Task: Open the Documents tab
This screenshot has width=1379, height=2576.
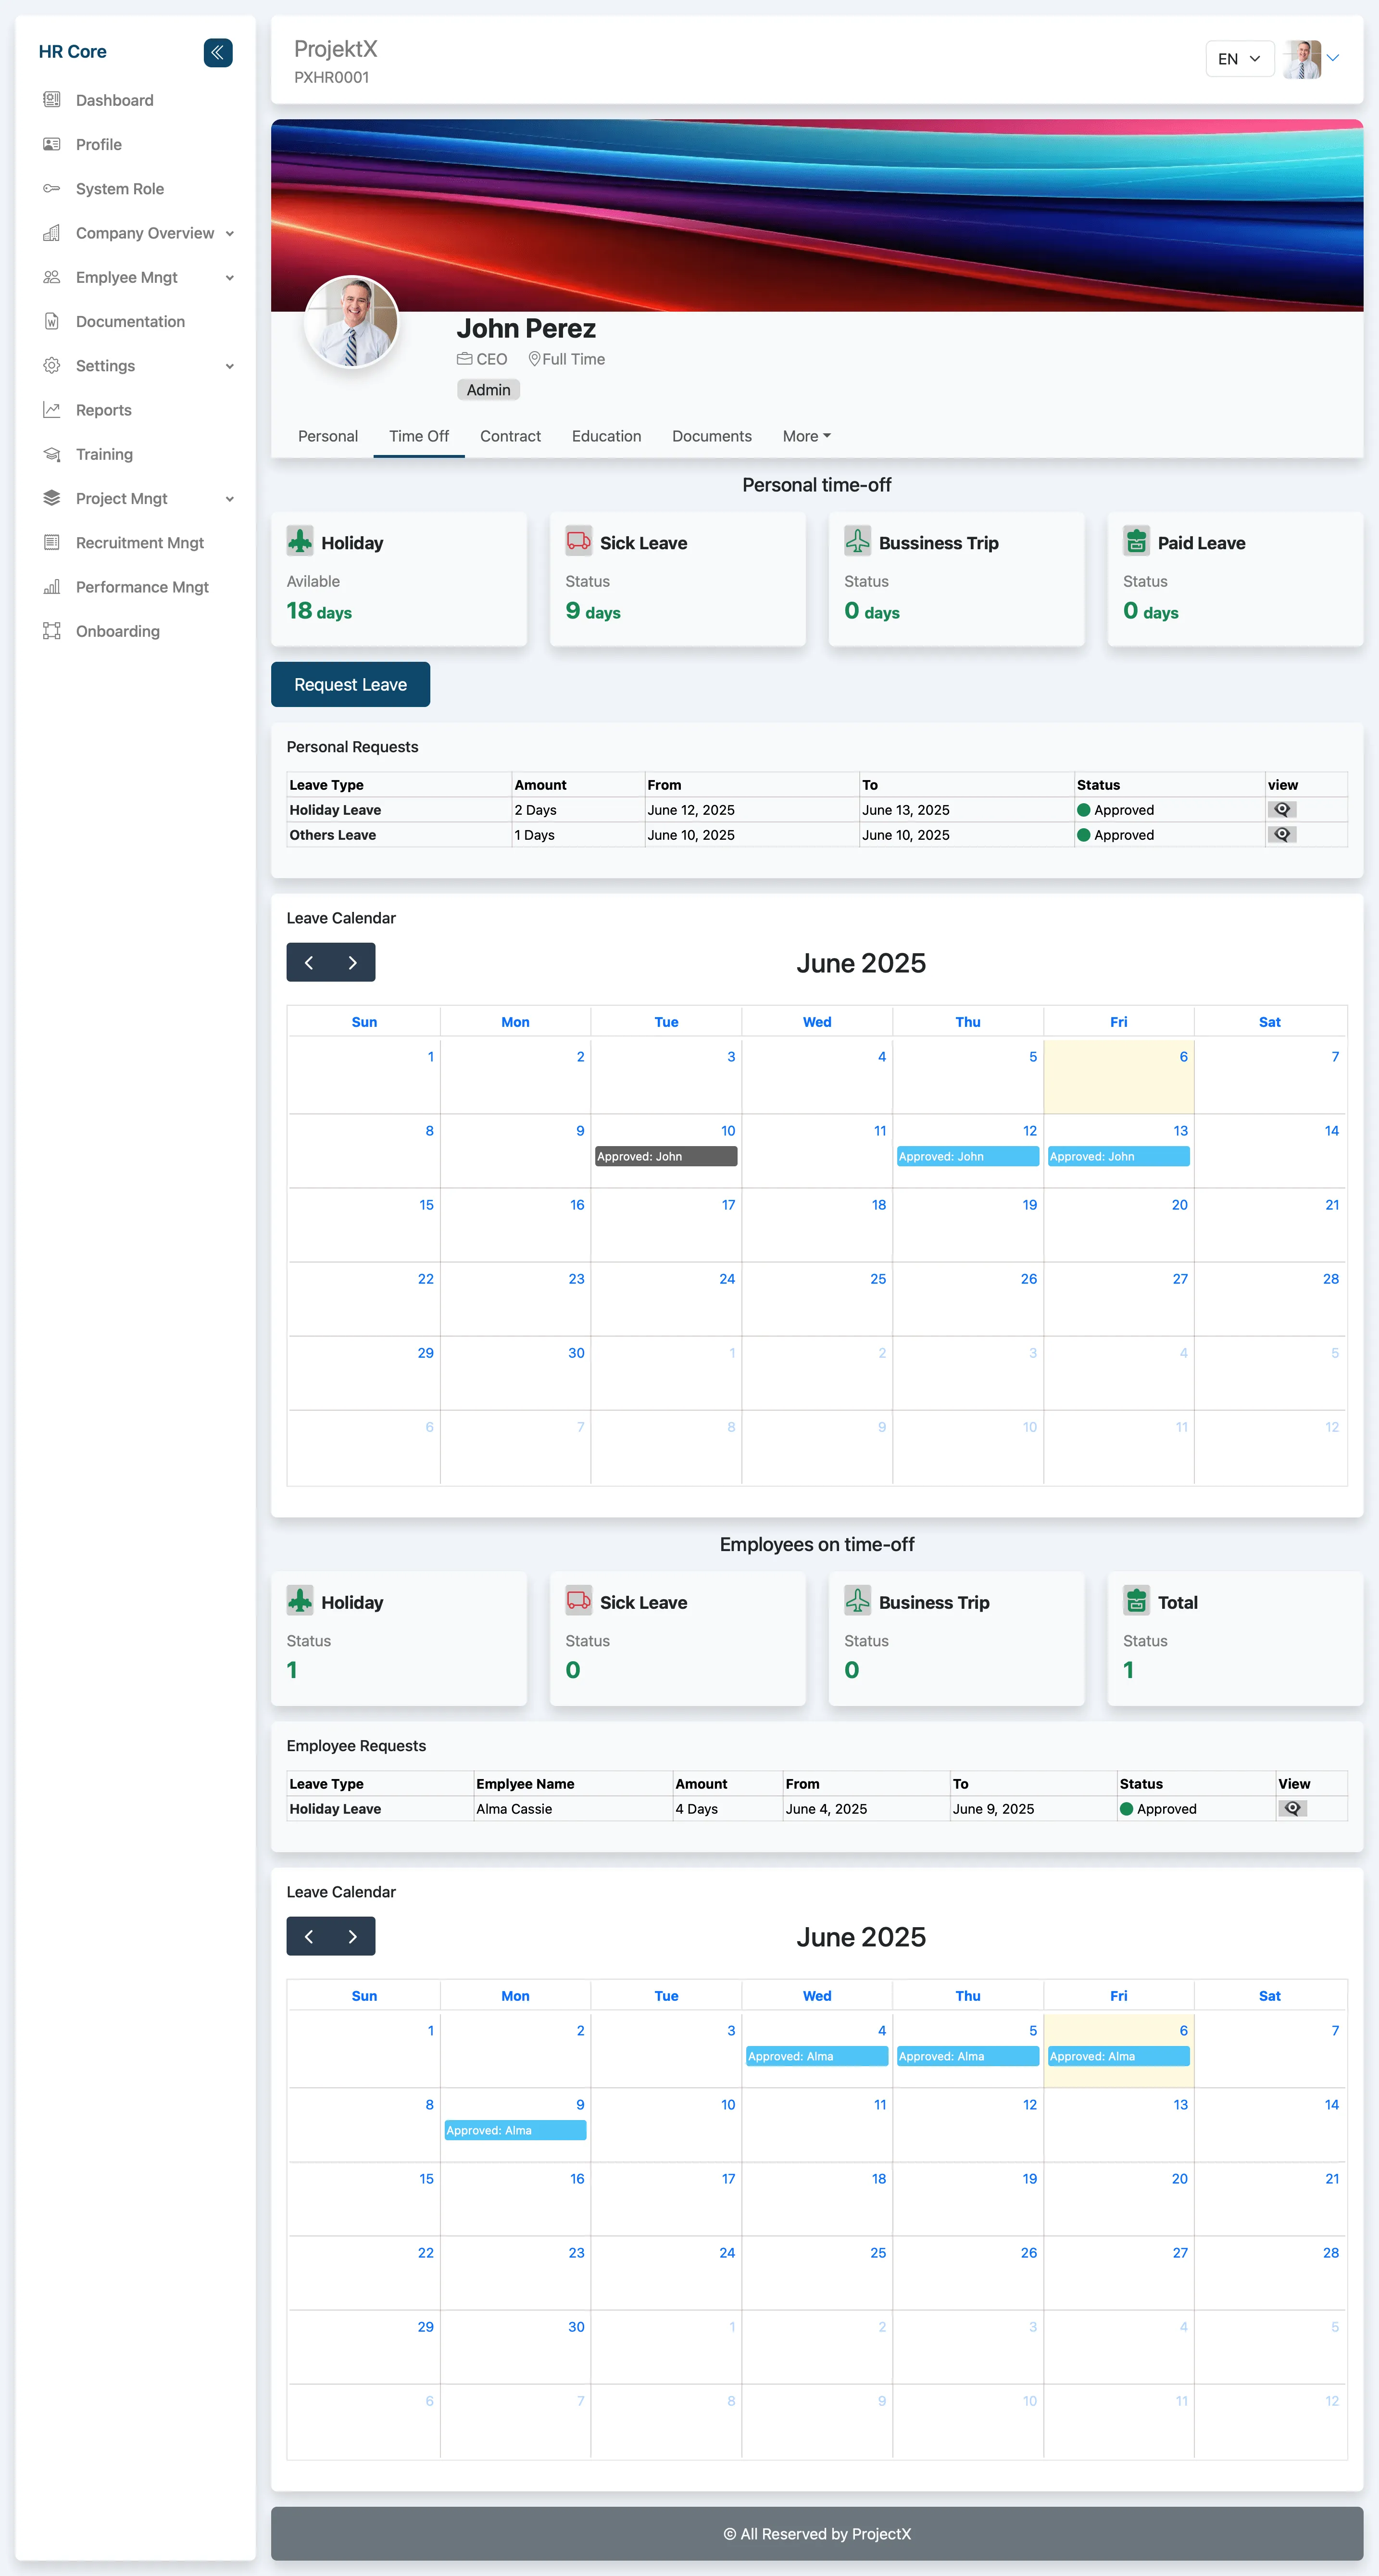Action: tap(711, 436)
